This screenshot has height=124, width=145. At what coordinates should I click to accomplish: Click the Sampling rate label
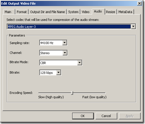(x=20, y=43)
